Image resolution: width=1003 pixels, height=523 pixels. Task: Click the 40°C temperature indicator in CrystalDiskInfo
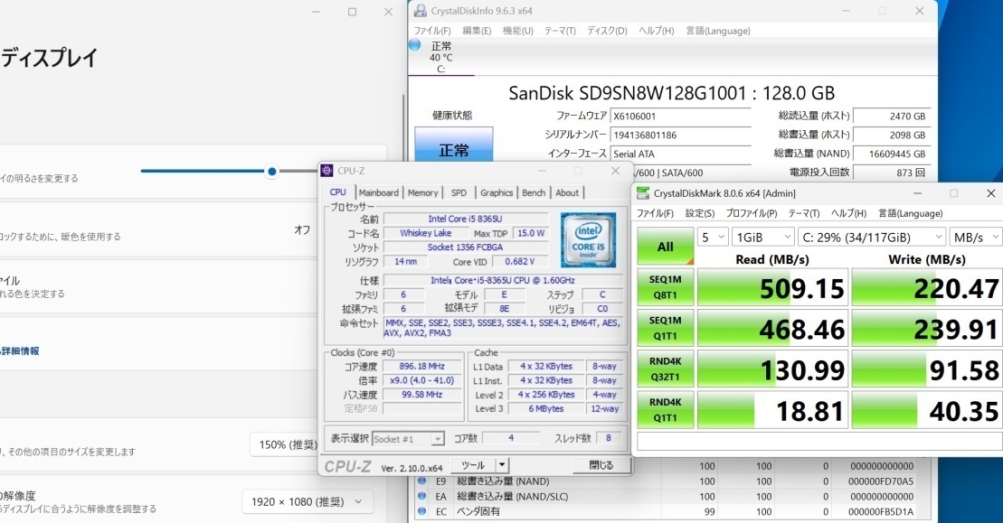[x=440, y=57]
